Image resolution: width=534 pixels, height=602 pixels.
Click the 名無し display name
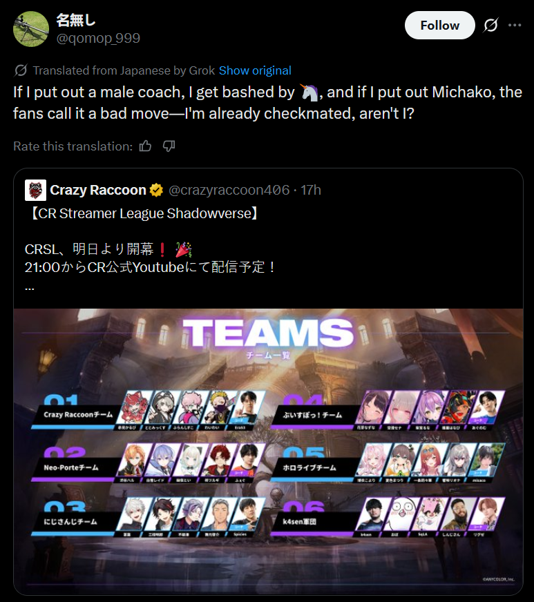point(76,20)
